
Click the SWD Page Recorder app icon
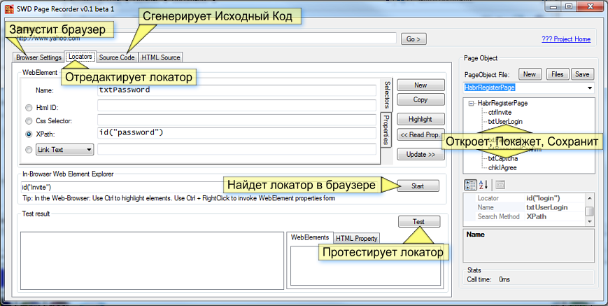click(x=8, y=8)
